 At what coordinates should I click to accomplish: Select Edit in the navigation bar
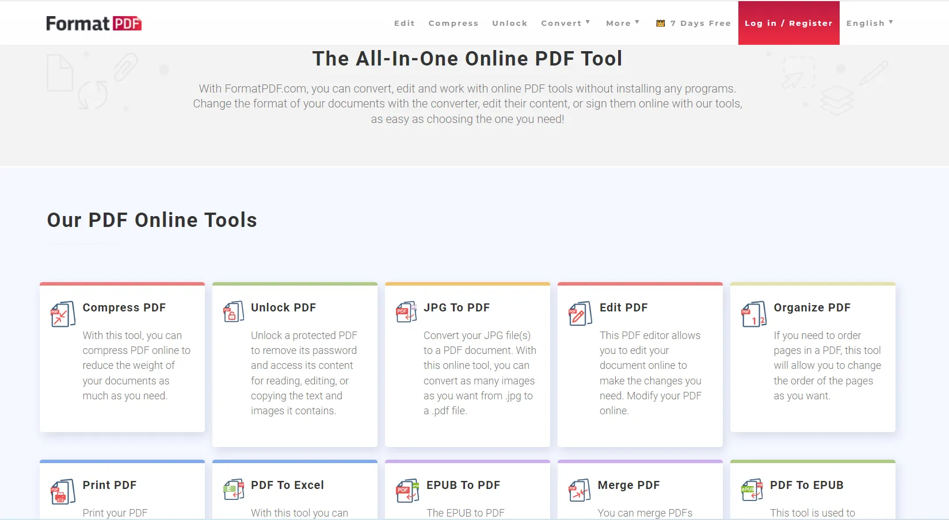(x=405, y=23)
